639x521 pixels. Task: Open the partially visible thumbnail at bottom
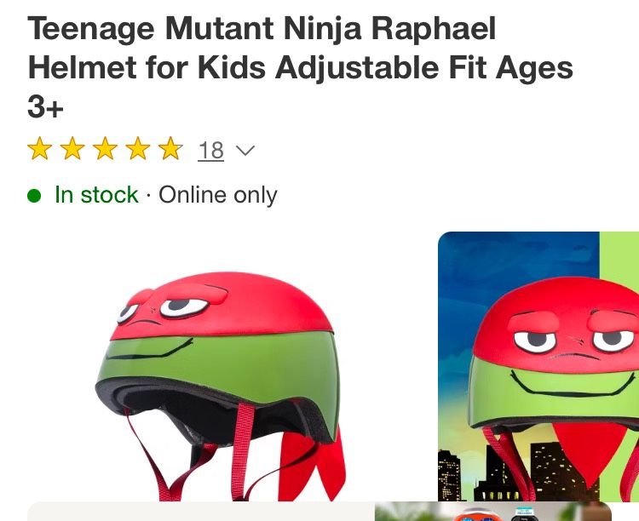492,512
